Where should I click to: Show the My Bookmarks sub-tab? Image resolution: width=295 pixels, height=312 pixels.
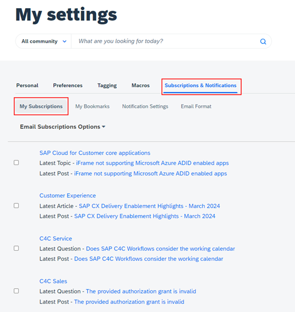pos(92,107)
